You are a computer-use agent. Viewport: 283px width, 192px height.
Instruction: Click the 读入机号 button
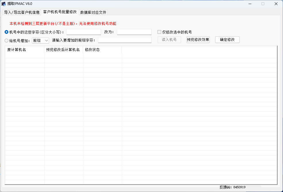169,40
